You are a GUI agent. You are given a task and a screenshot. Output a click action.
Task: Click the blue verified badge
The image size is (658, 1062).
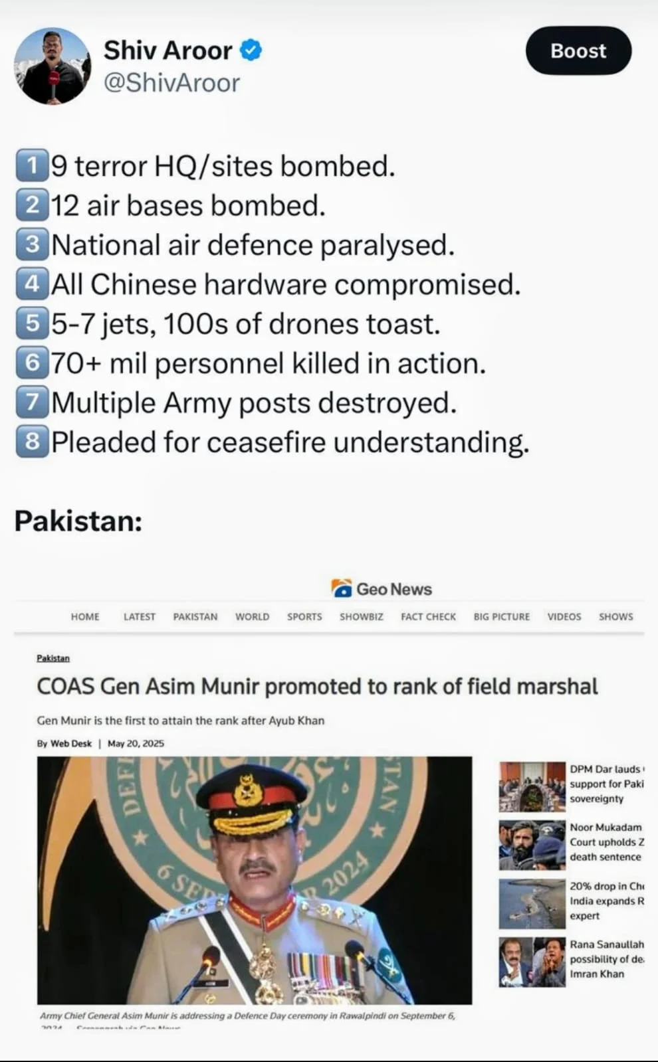(x=251, y=50)
